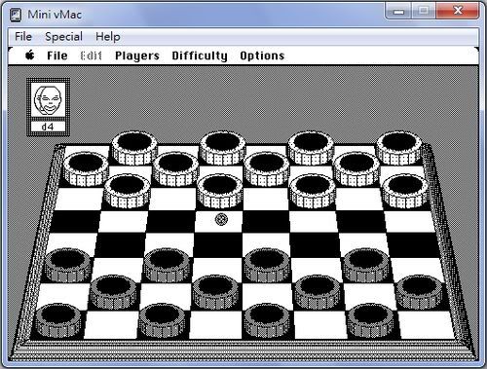This screenshot has height=369, width=487.
Task: Open the Players menu
Action: (137, 55)
